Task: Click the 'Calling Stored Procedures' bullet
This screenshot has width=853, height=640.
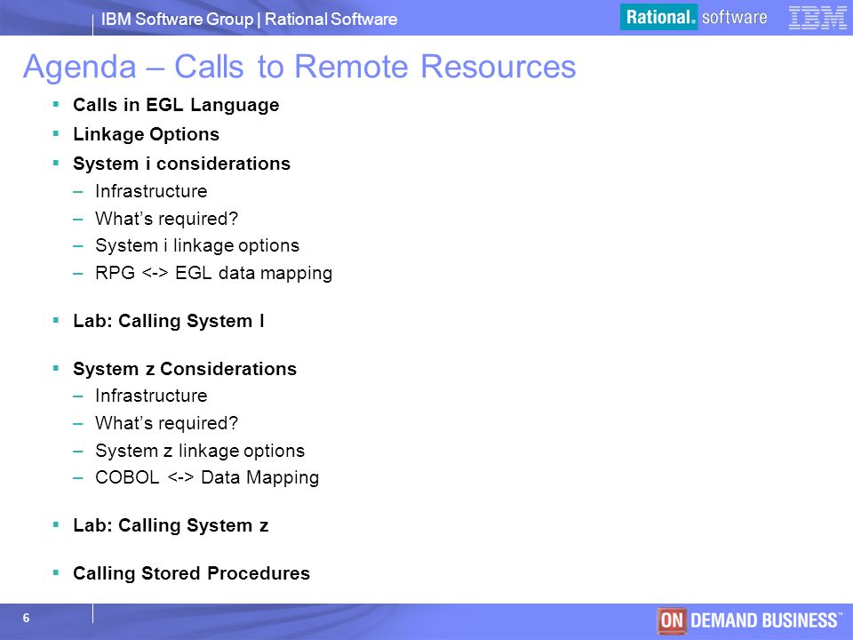Action: click(191, 573)
